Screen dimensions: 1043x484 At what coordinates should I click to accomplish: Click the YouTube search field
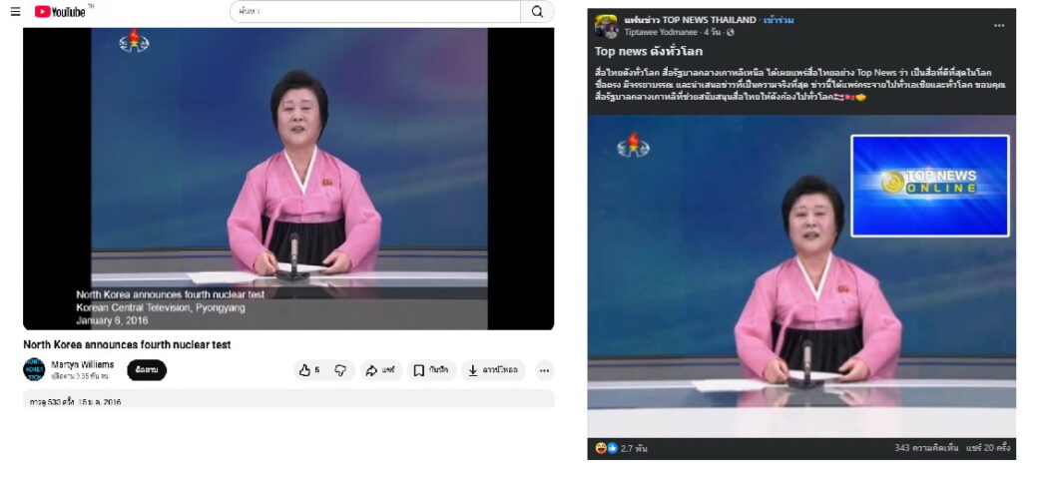[x=375, y=12]
